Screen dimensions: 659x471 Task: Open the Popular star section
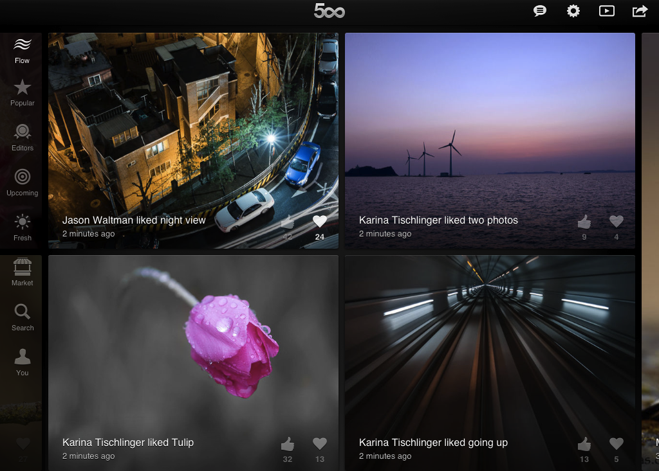tap(23, 93)
